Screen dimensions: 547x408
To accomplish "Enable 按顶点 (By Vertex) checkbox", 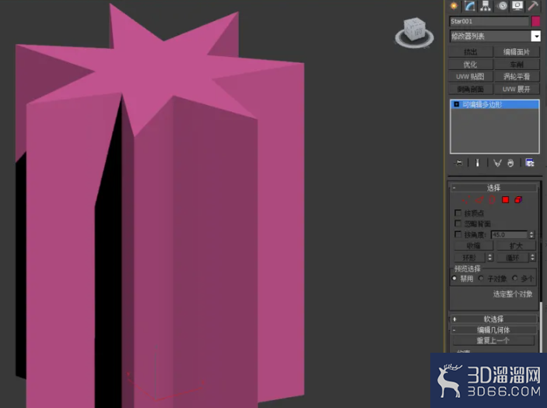I will 458,213.
